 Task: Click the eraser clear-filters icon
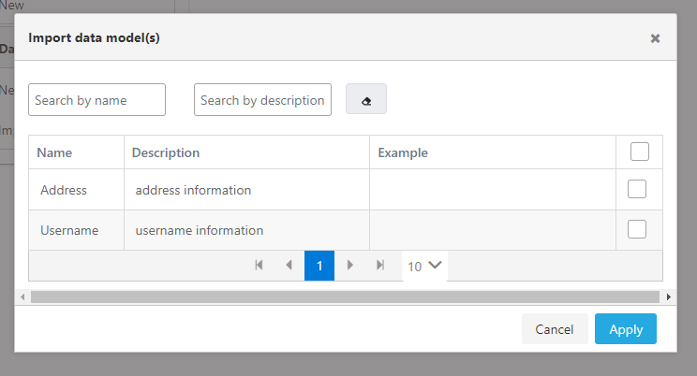tap(366, 100)
